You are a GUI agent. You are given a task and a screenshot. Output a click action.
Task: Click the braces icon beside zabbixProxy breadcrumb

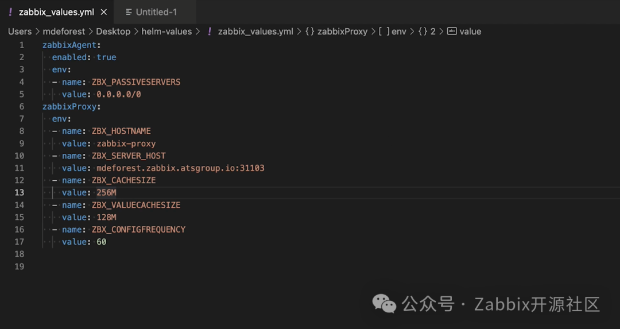click(x=309, y=32)
